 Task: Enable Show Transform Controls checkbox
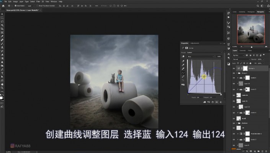coord(38,6)
